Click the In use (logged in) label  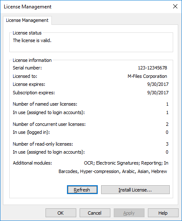point(31,132)
